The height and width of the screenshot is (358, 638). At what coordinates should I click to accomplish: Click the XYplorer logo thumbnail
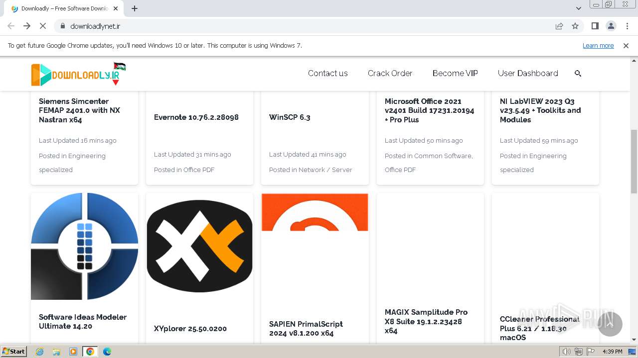[200, 247]
